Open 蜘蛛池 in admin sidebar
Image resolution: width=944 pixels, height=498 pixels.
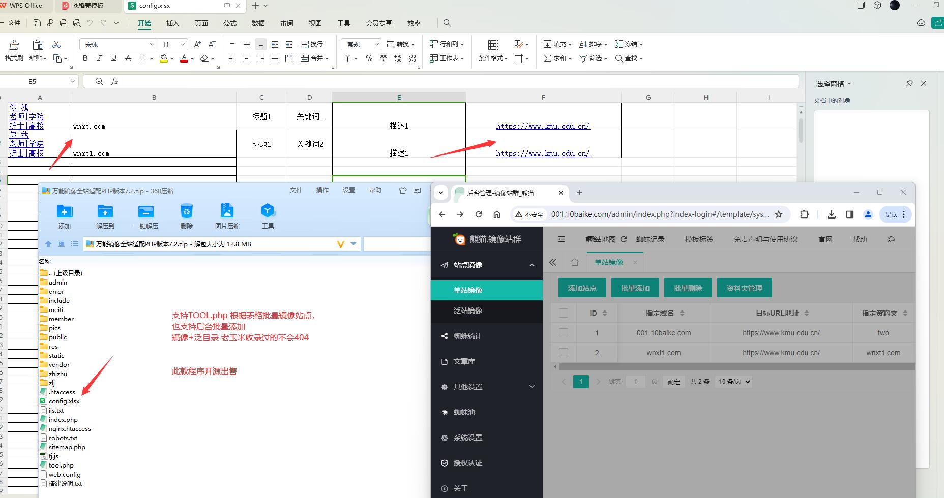(487, 412)
